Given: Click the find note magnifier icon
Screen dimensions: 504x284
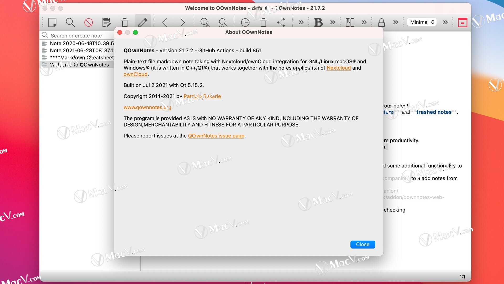Looking at the screenshot, I should coord(70,22).
